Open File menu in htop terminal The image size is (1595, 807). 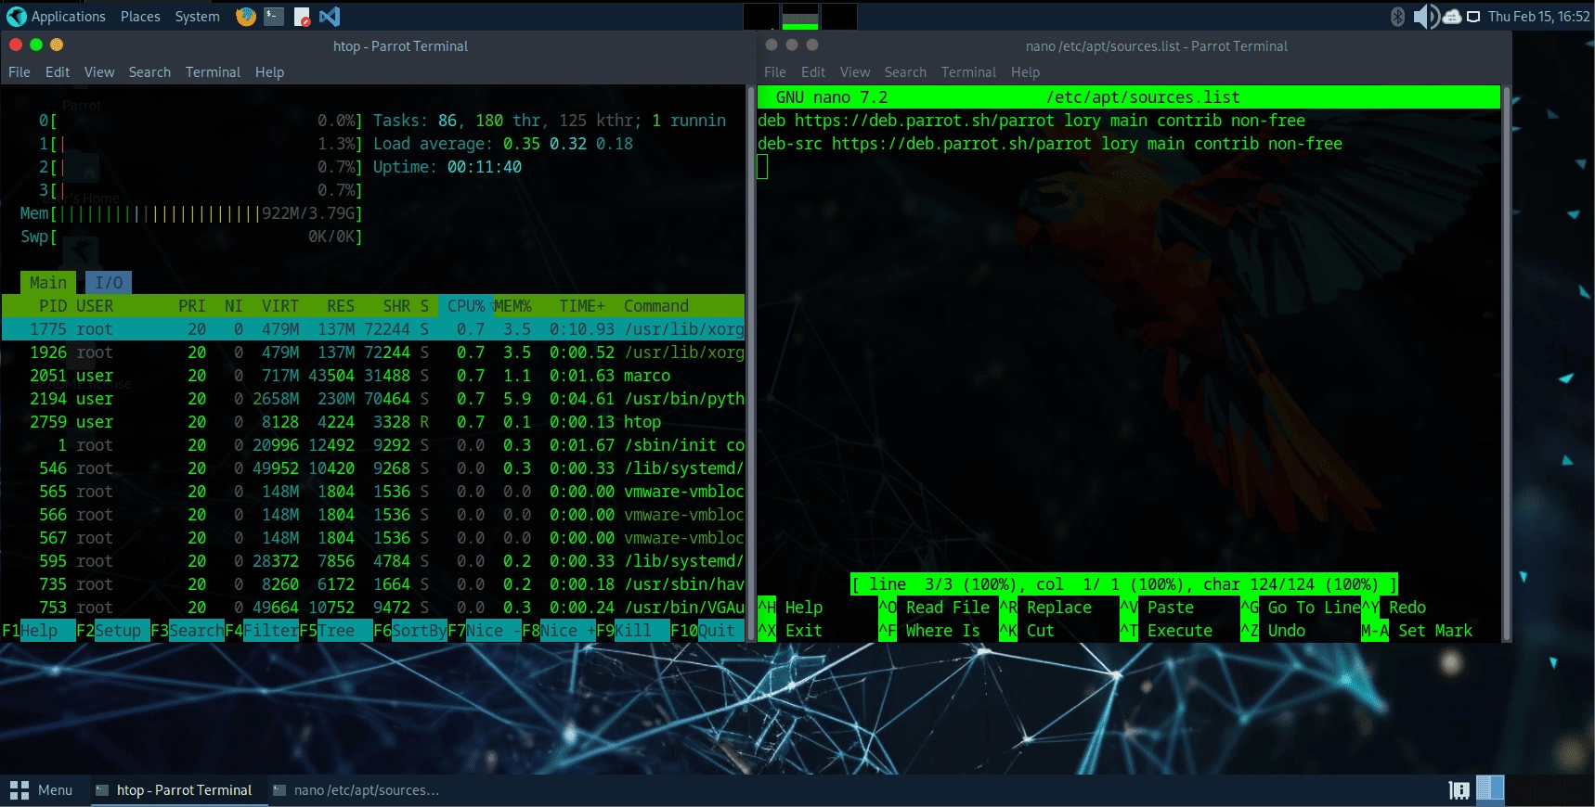19,72
